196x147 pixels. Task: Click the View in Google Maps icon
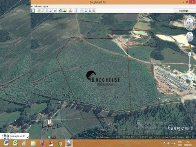tap(94, 11)
